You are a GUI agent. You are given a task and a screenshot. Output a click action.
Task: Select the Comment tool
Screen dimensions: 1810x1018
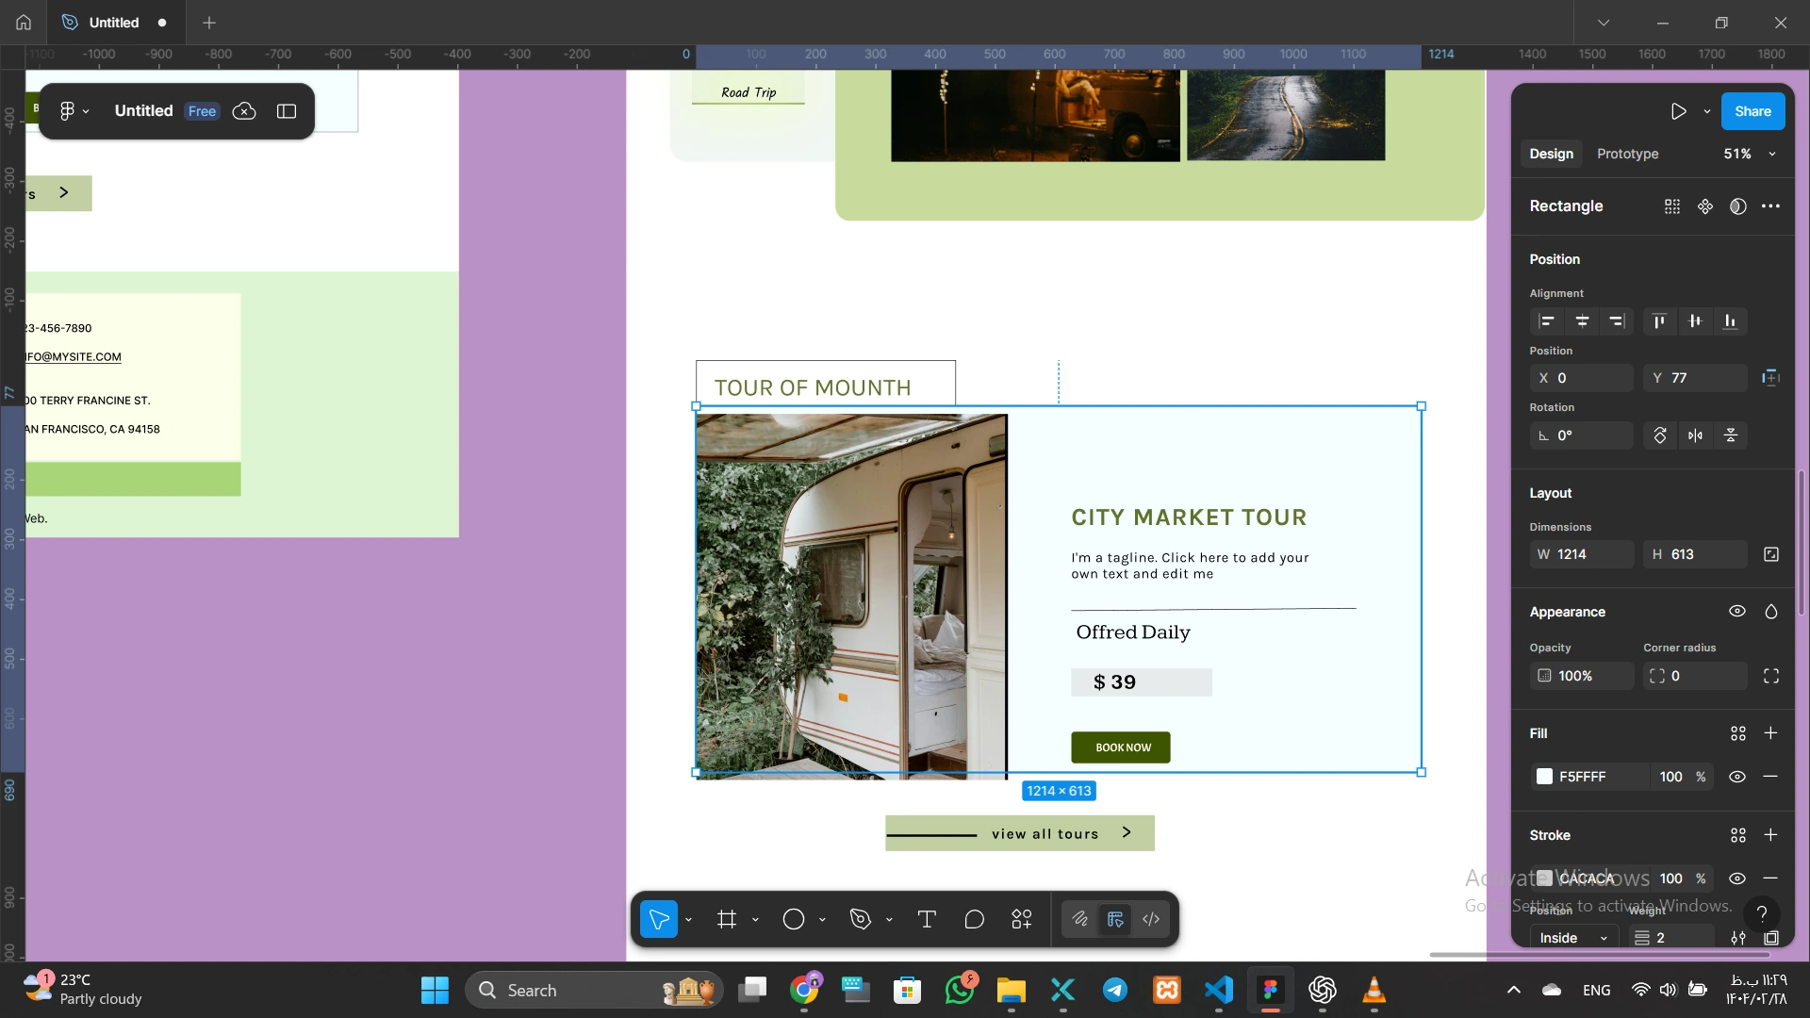point(975,919)
